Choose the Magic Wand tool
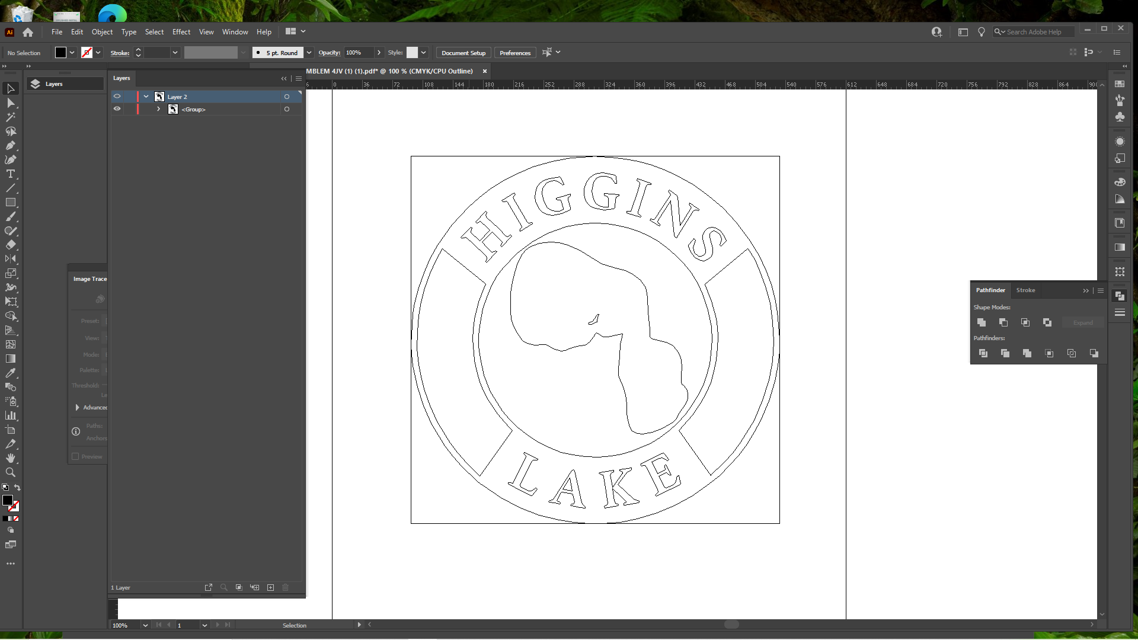Viewport: 1138px width, 640px height. click(x=11, y=117)
